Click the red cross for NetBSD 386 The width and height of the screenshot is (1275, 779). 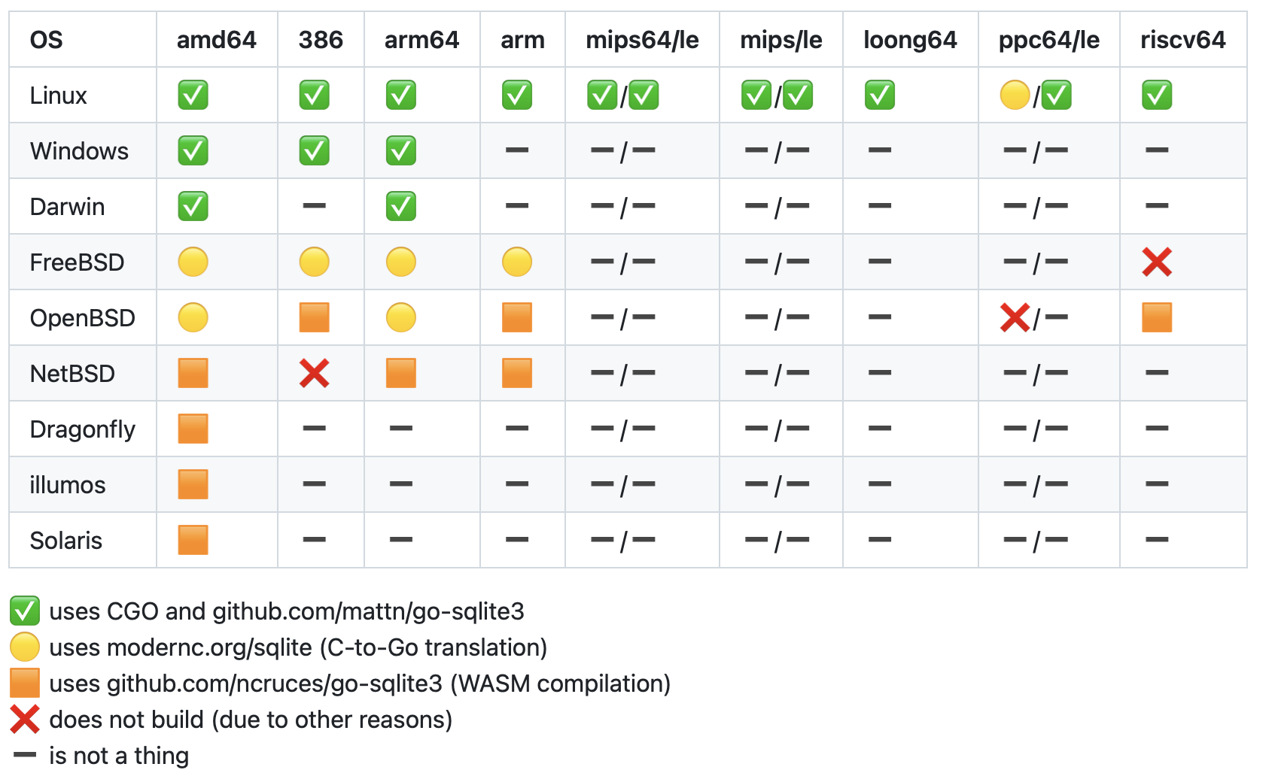click(314, 374)
